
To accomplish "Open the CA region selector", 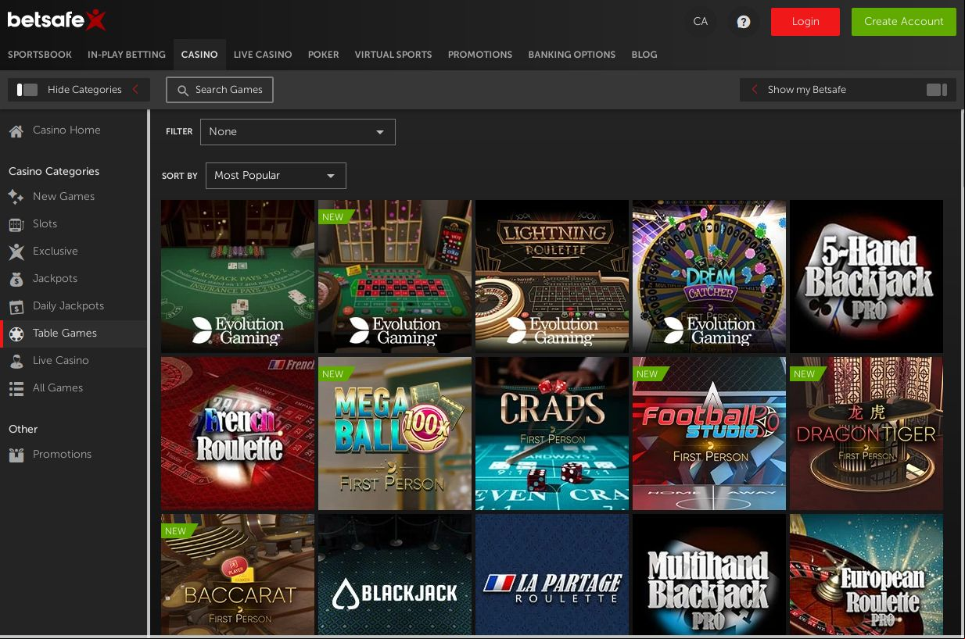I will [x=701, y=22].
